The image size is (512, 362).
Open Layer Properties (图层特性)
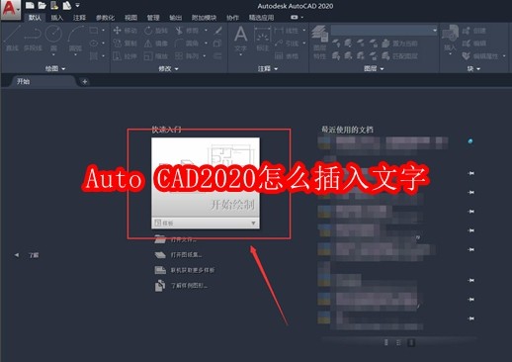tap(319, 43)
